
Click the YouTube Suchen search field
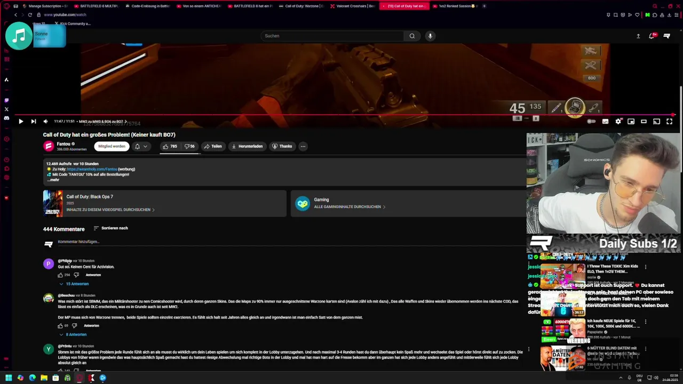click(x=332, y=36)
